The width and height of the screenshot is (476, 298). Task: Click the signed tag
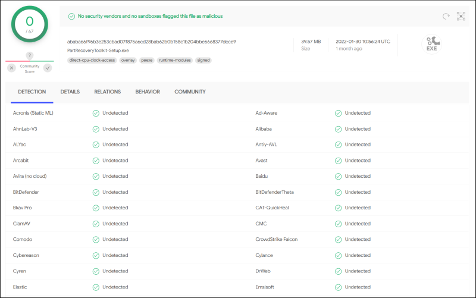click(x=203, y=61)
